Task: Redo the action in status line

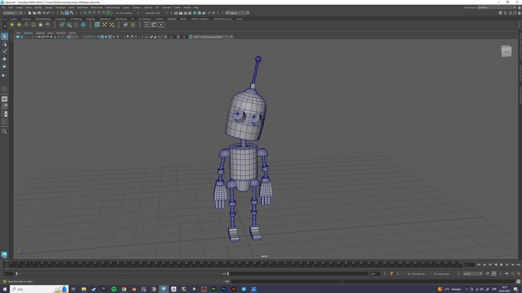Action: pos(49,13)
